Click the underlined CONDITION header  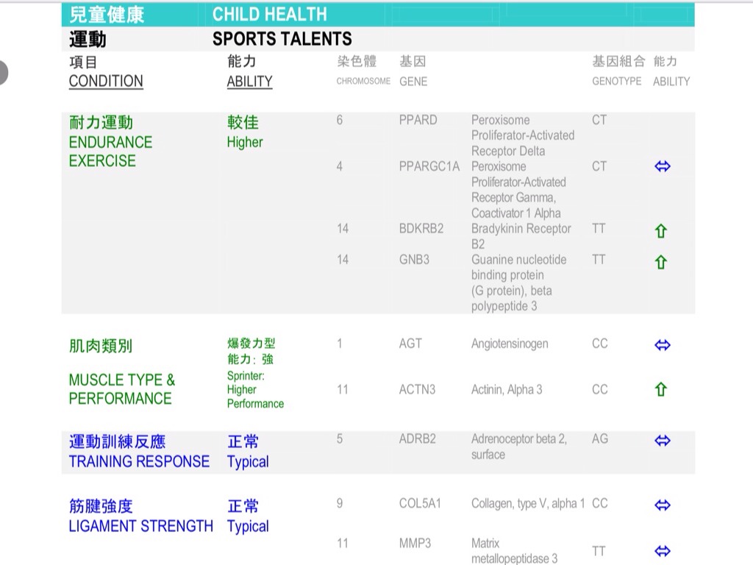pos(106,81)
